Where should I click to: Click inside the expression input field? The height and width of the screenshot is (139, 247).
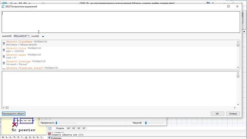tap(121, 22)
